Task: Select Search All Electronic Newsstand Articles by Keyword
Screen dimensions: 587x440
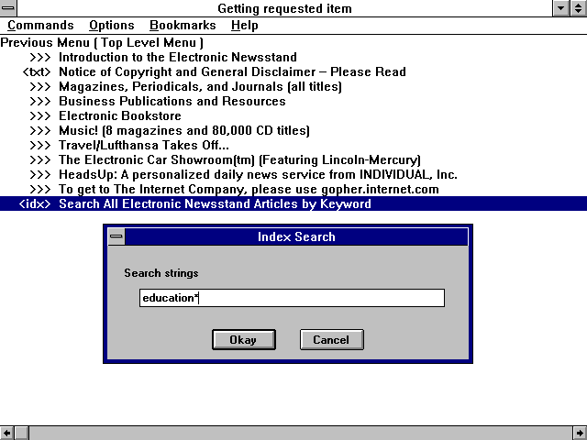Action: click(x=215, y=203)
